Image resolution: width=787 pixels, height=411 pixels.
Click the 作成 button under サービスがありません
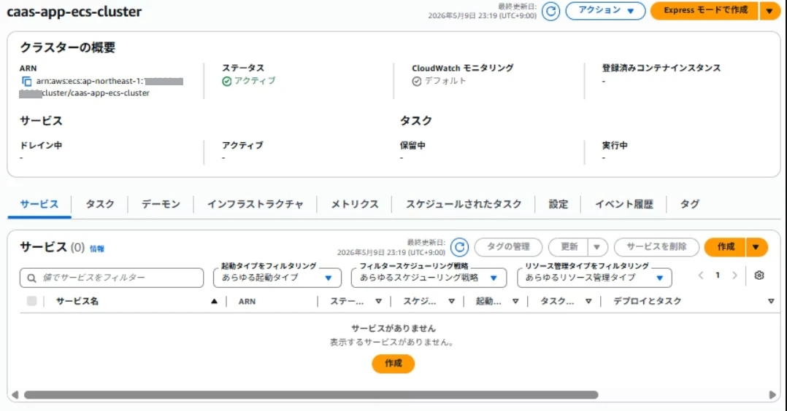[x=393, y=364]
